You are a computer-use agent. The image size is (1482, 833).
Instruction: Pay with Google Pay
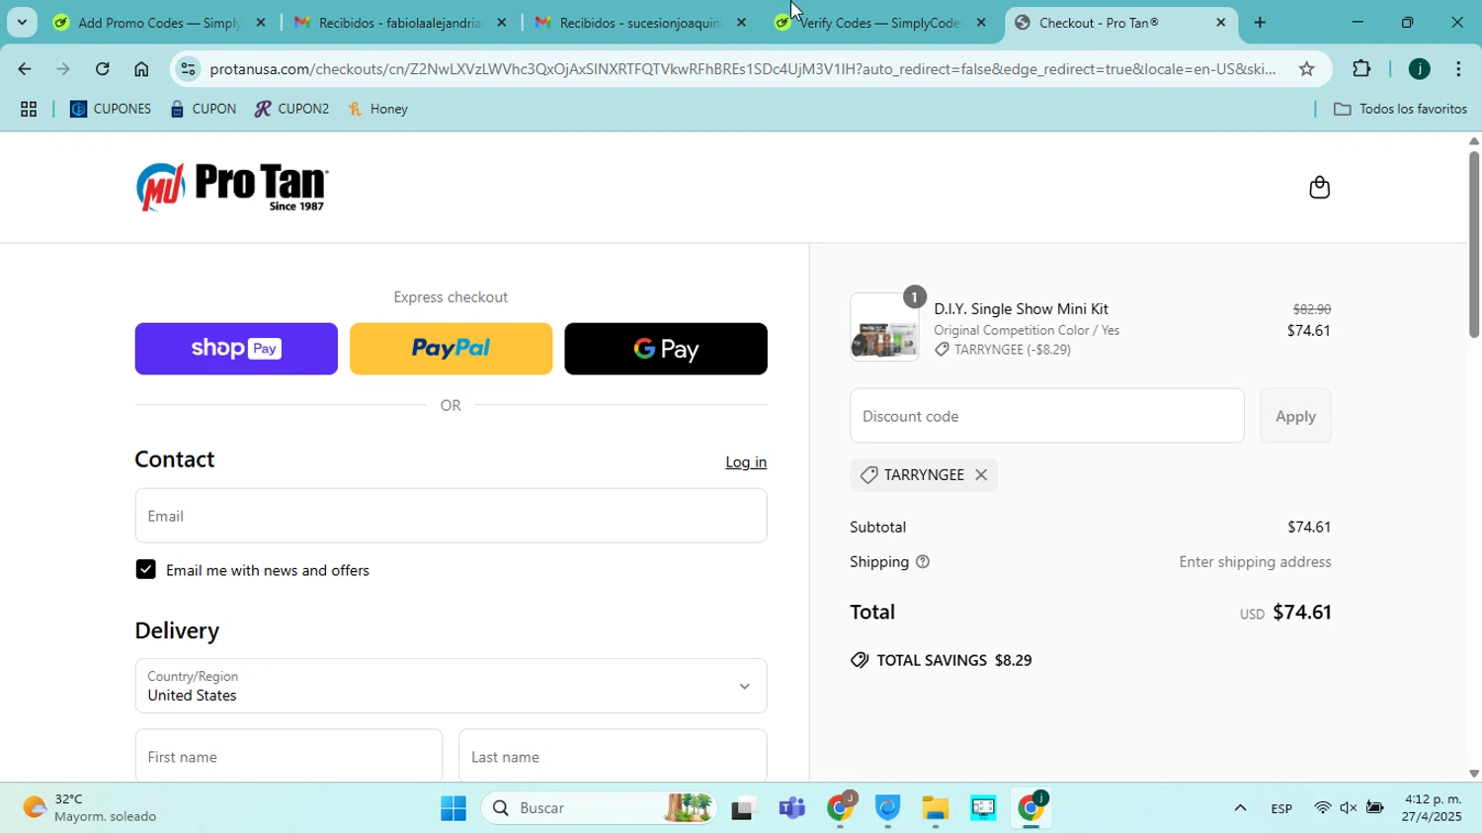pos(666,349)
